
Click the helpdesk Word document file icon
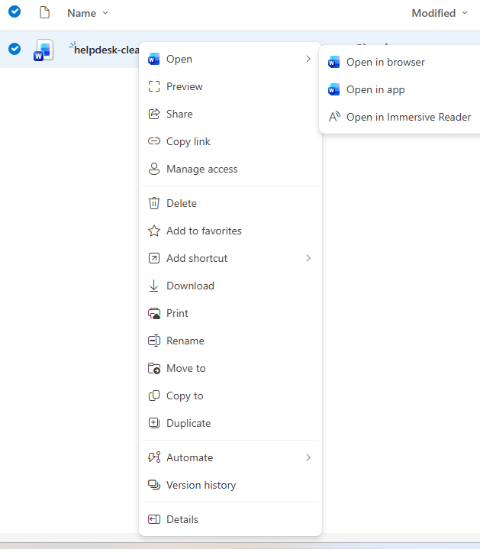coord(43,50)
